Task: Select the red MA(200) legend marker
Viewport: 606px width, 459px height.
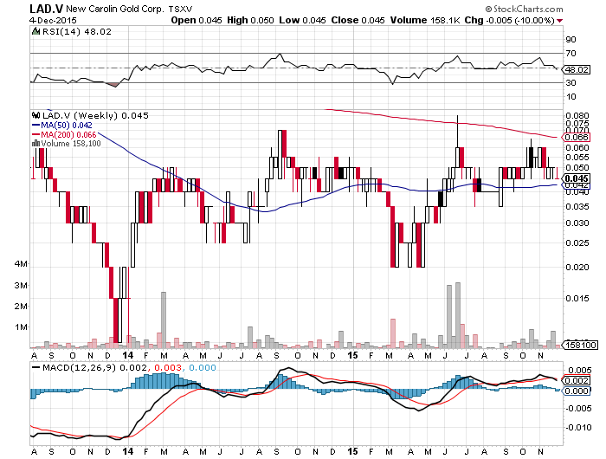Action: coord(35,134)
